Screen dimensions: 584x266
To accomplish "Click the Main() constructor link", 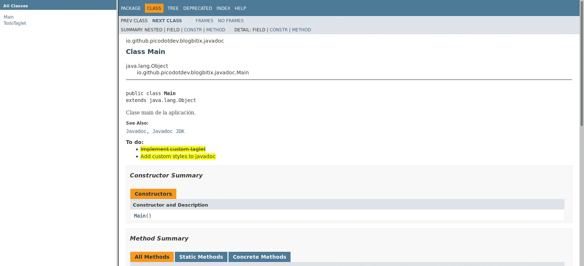I will pyautogui.click(x=140, y=216).
